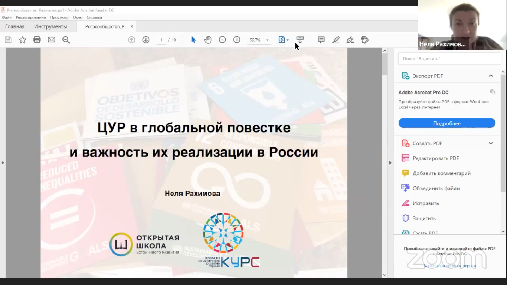Click the Print icon
The width and height of the screenshot is (507, 285).
[37, 40]
